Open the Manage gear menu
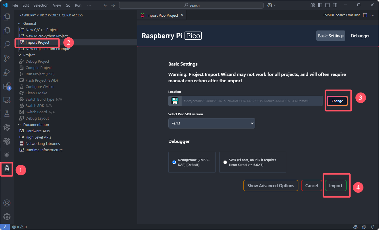Screen dimensions: 379x230 [x=7, y=216]
